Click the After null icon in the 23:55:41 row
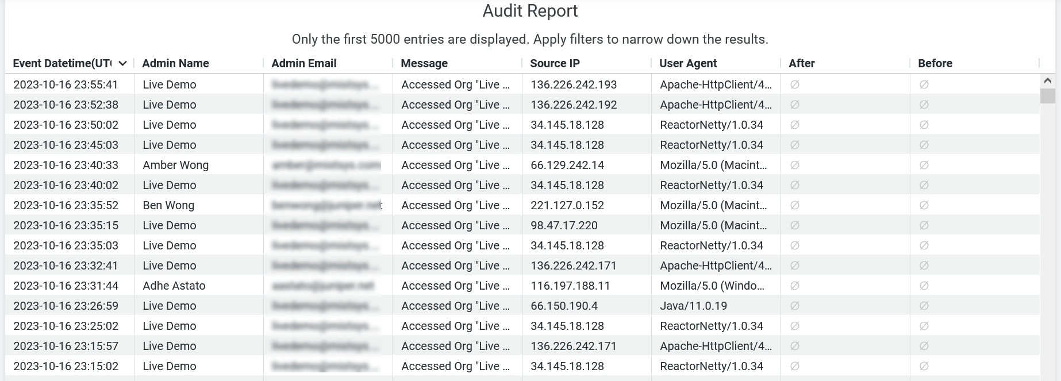Image resolution: width=1061 pixels, height=381 pixels. [x=795, y=84]
